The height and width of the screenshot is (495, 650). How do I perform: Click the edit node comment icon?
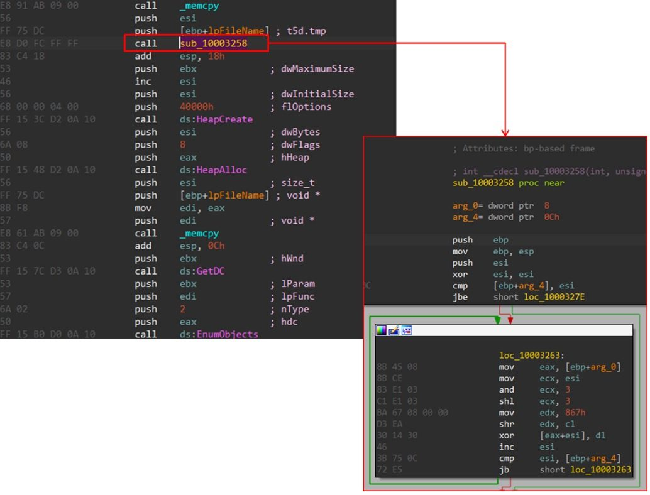[x=394, y=330]
